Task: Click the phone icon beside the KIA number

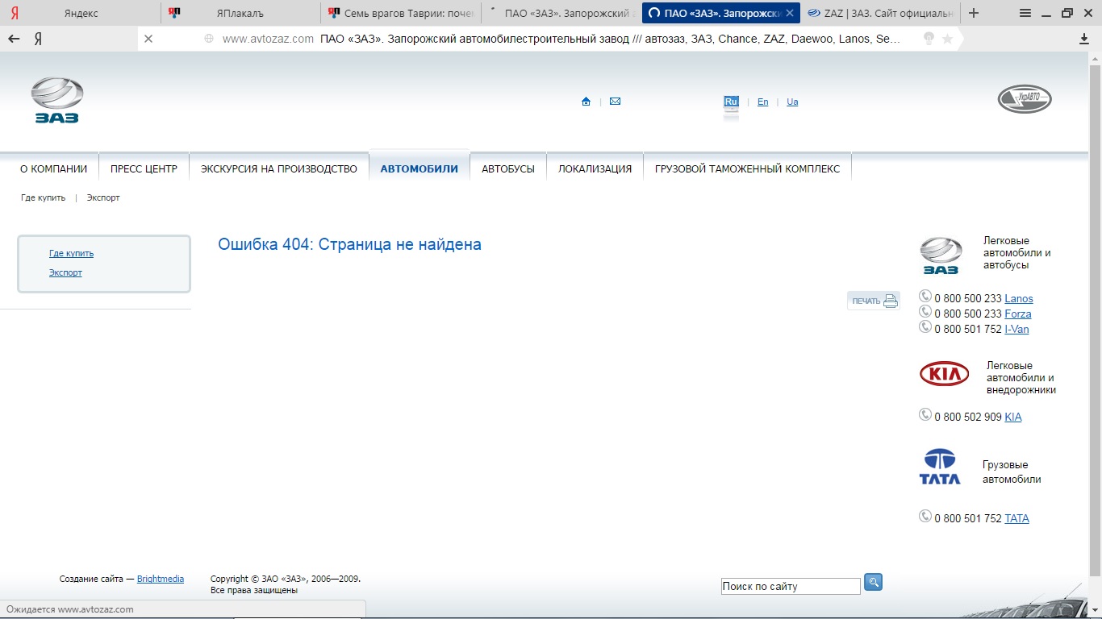Action: 925,414
